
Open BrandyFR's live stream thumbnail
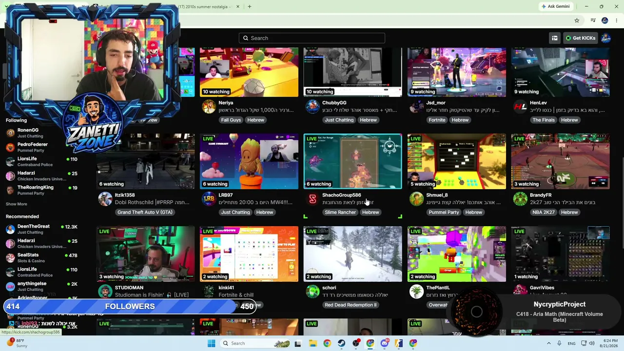pyautogui.click(x=561, y=161)
